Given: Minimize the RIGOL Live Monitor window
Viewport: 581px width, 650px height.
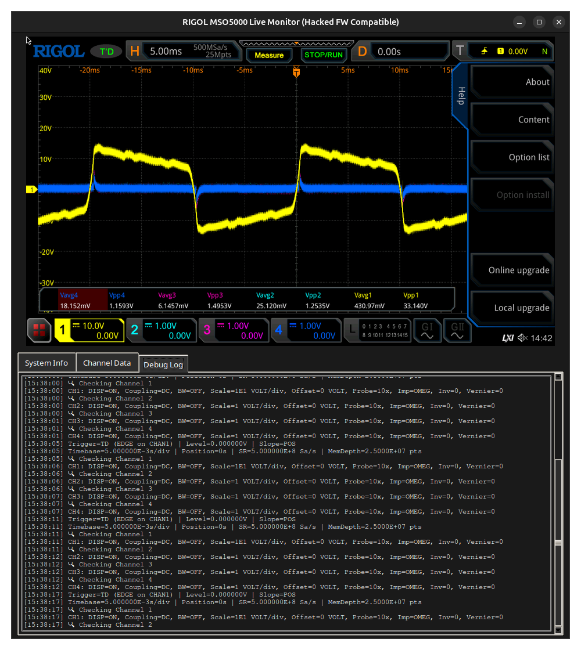Looking at the screenshot, I should point(519,23).
